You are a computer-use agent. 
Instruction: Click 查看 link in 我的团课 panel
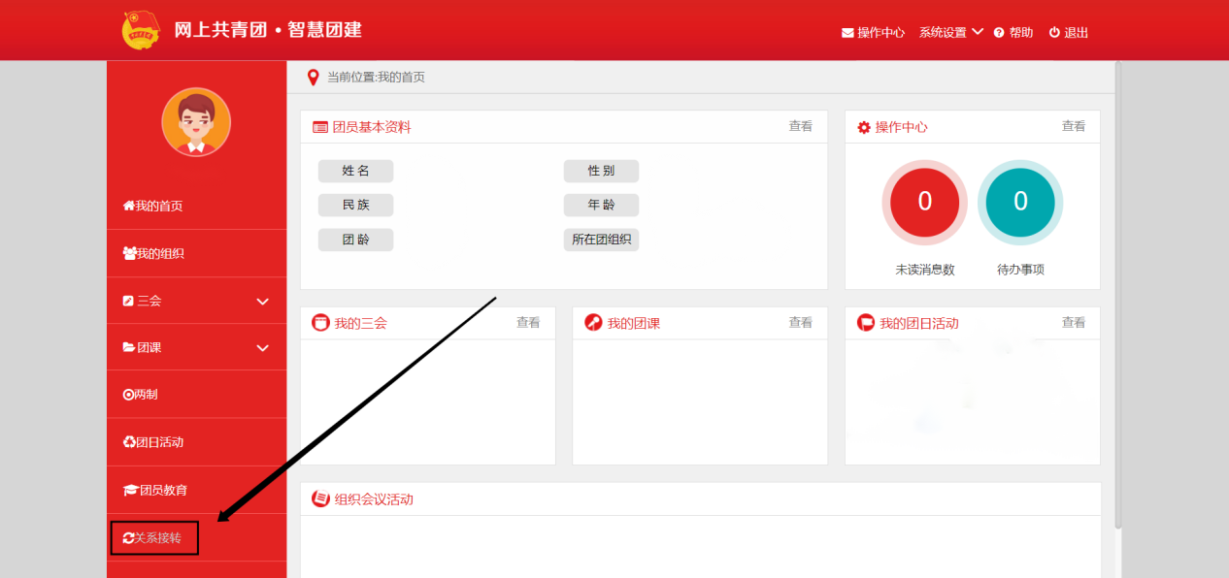point(800,323)
